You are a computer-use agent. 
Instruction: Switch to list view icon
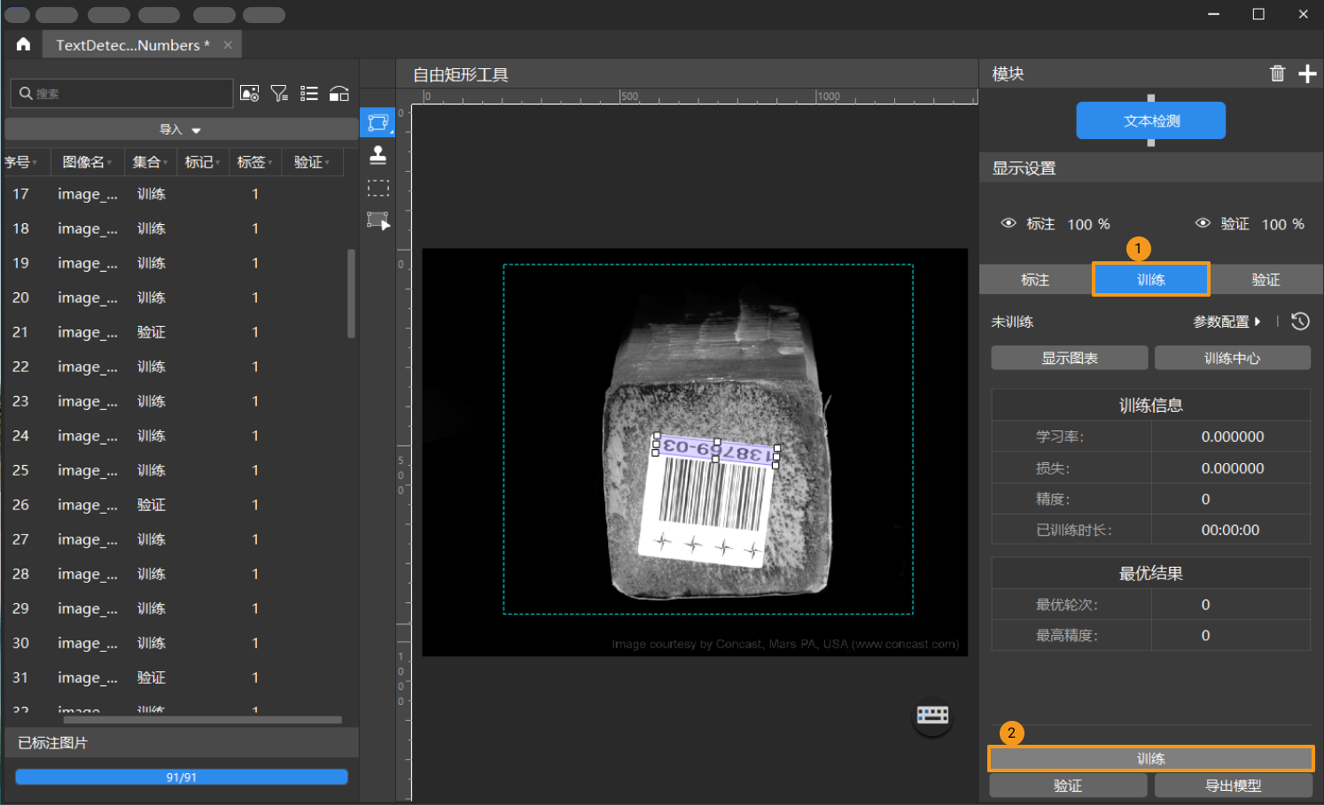coord(308,93)
